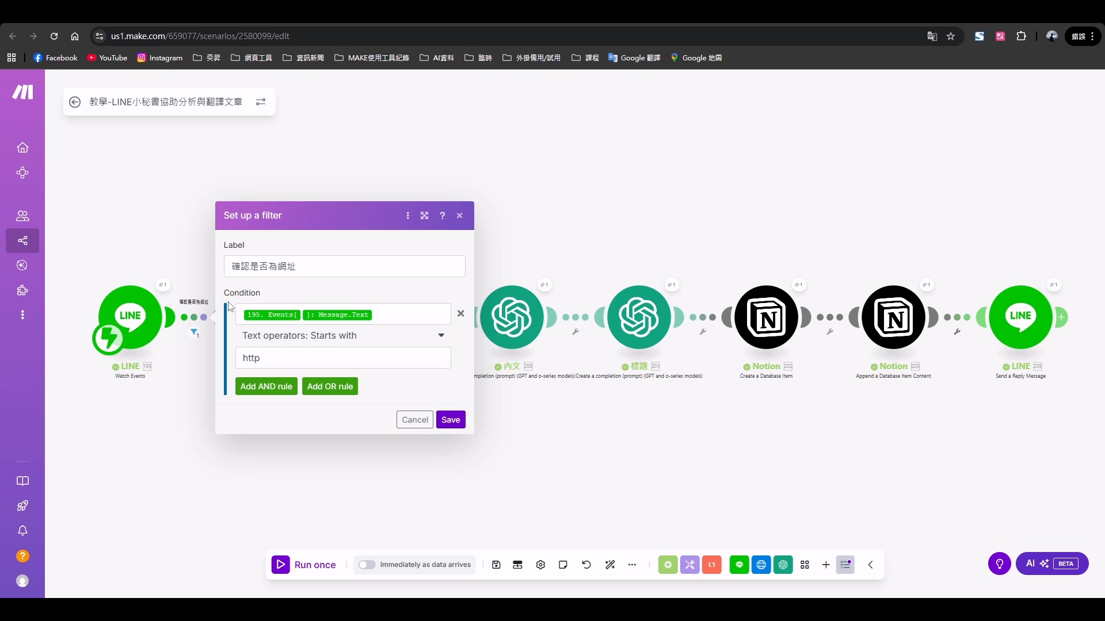This screenshot has height=621, width=1105.
Task: Open the OpenAI 內文 module
Action: click(512, 317)
